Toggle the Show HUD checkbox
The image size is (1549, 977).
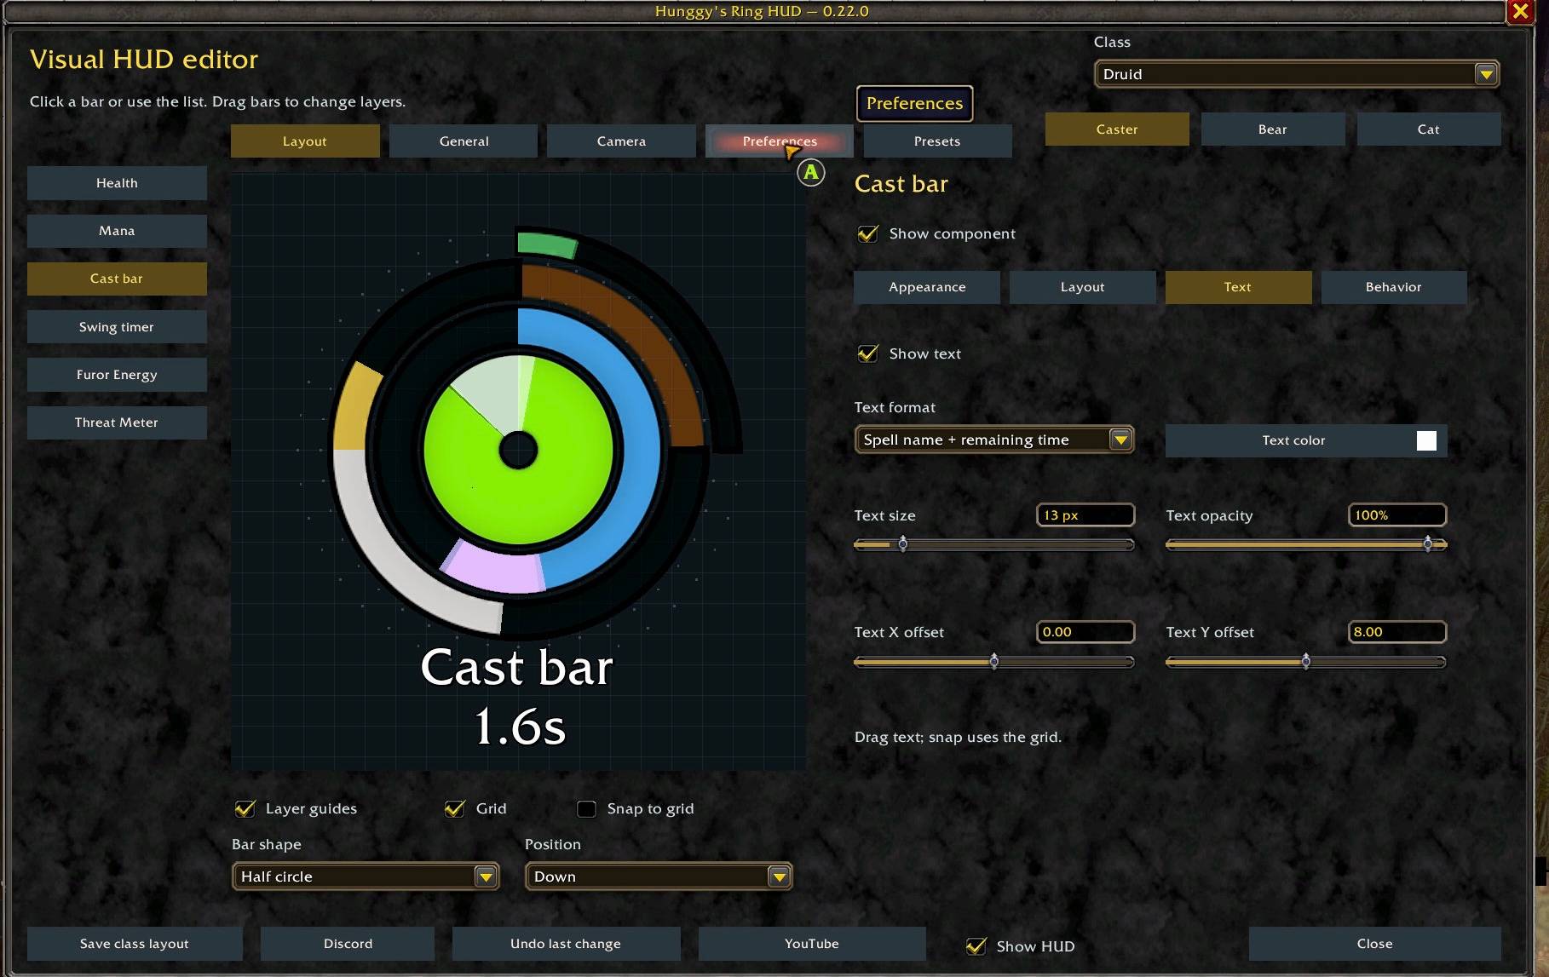[976, 945]
